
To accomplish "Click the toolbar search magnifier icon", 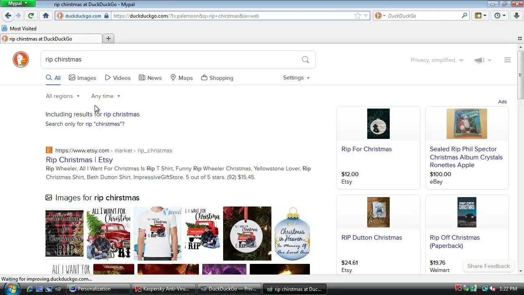I will (x=464, y=16).
